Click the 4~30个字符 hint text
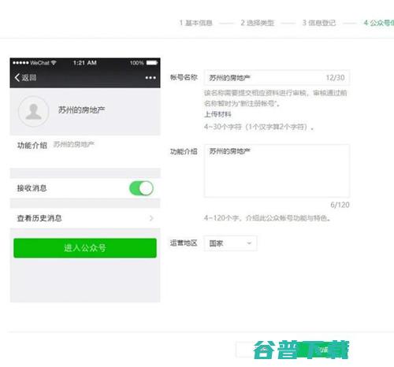 258,127
